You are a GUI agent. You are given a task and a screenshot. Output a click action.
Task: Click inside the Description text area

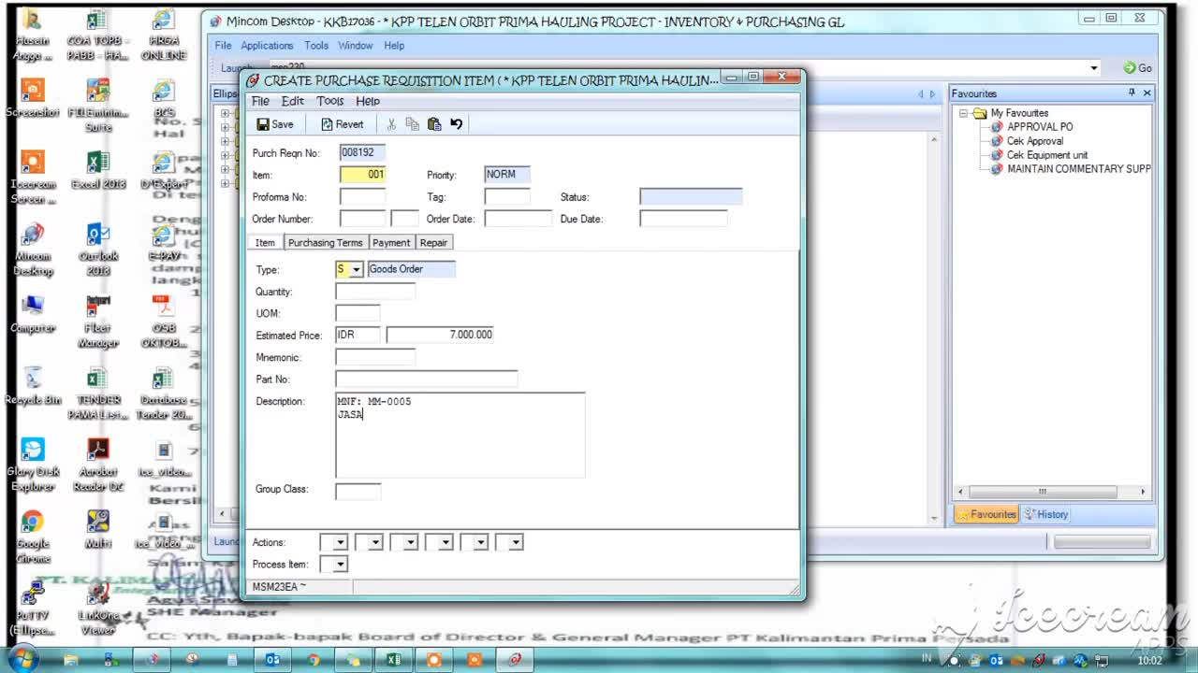pos(460,436)
